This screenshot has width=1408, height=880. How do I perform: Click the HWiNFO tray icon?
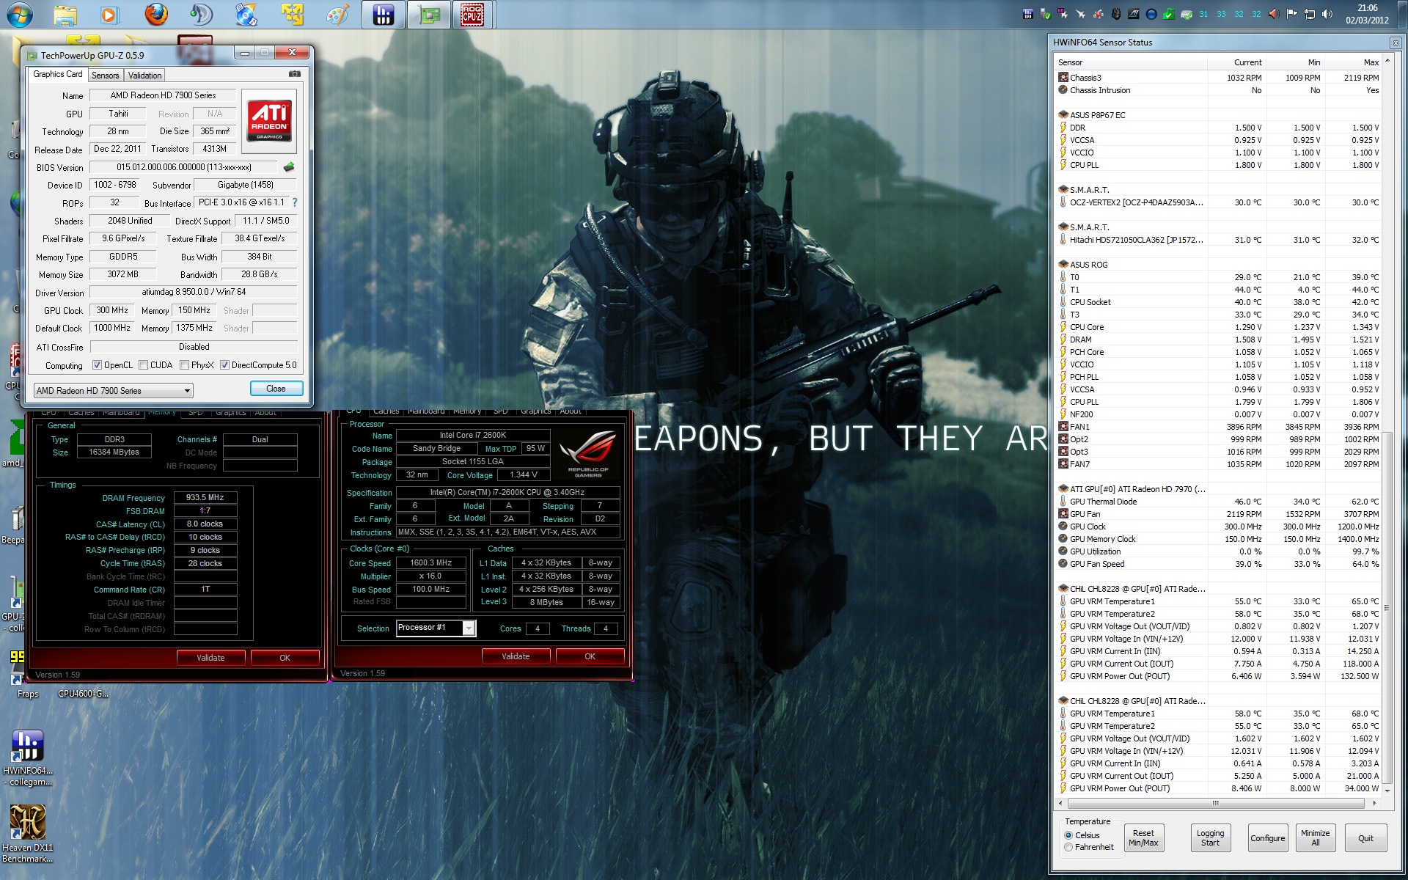(x=1027, y=14)
